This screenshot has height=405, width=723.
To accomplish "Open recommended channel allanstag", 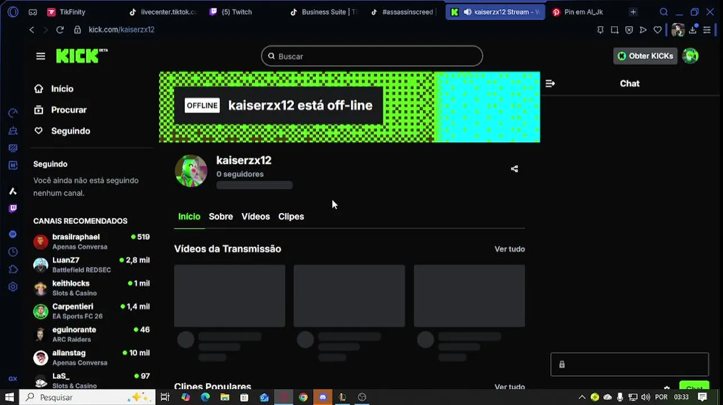I will click(x=91, y=358).
